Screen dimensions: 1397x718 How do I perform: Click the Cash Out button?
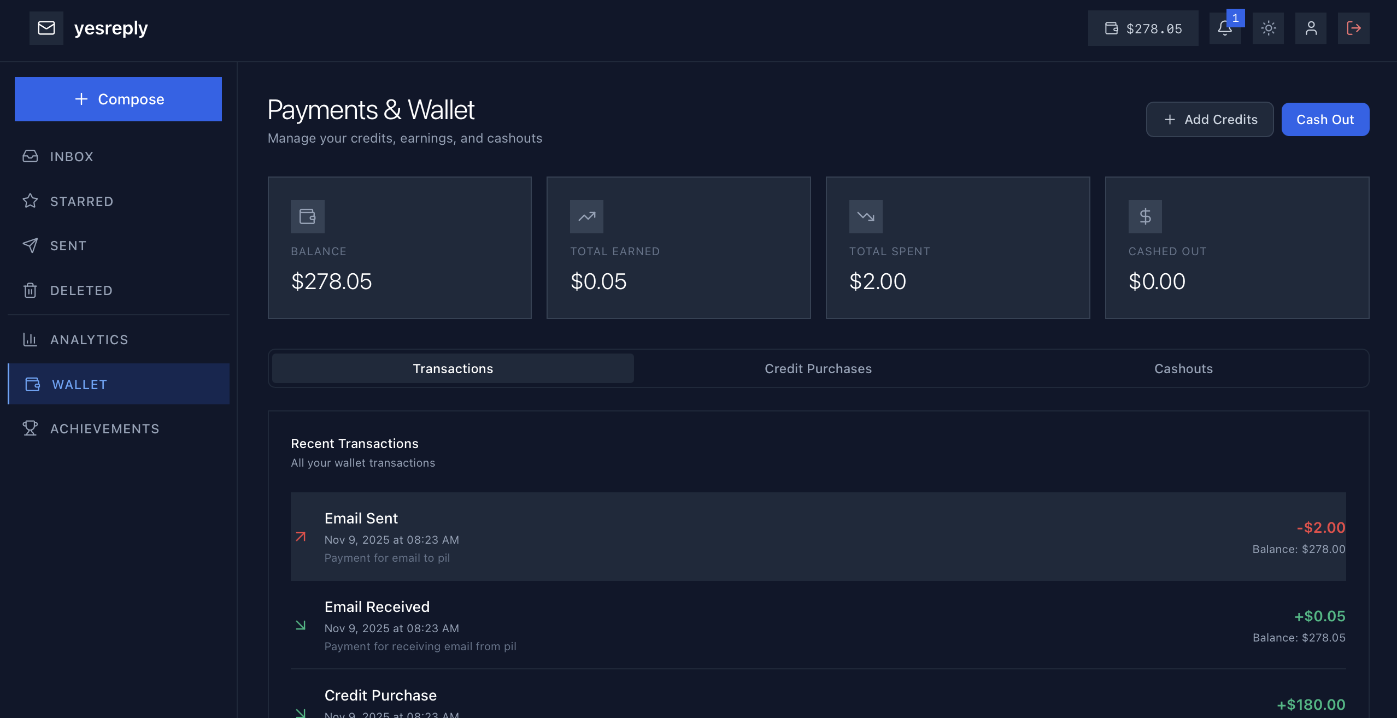pyautogui.click(x=1325, y=119)
